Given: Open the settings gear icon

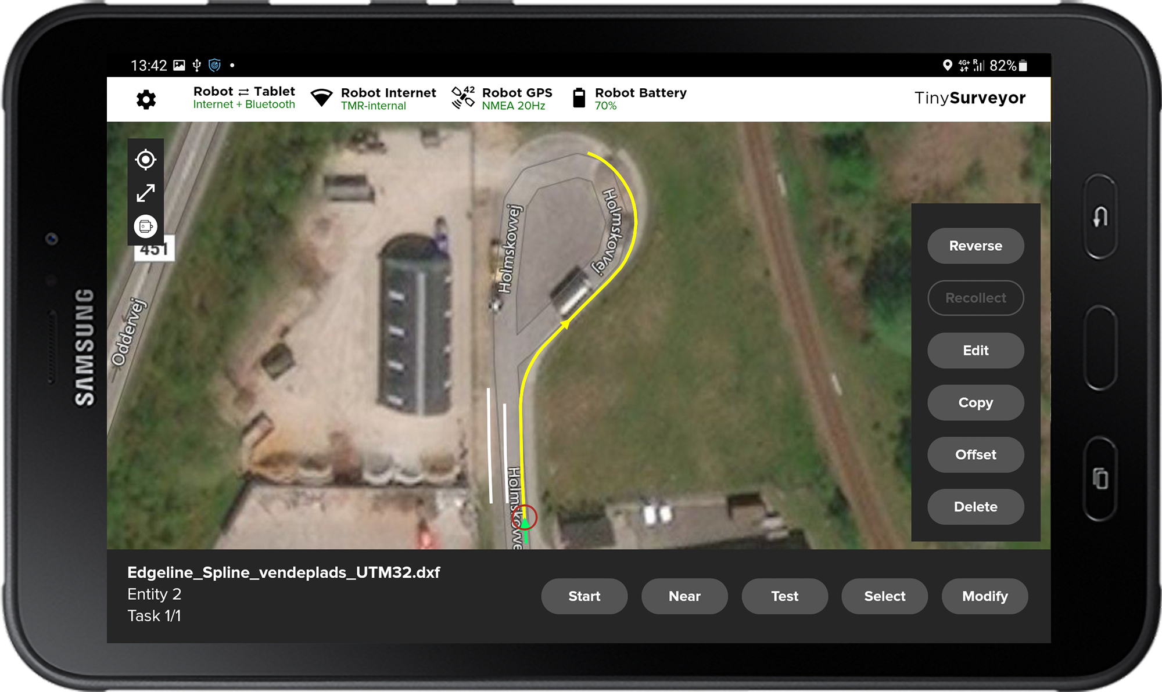Looking at the screenshot, I should click(146, 99).
